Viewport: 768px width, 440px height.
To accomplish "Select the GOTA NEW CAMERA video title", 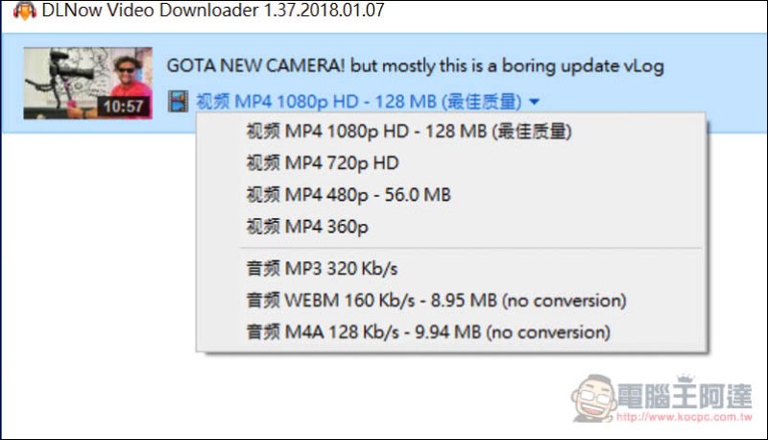I will [x=416, y=65].
